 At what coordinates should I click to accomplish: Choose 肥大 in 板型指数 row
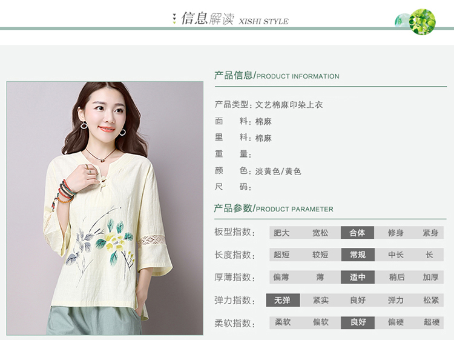(x=281, y=233)
